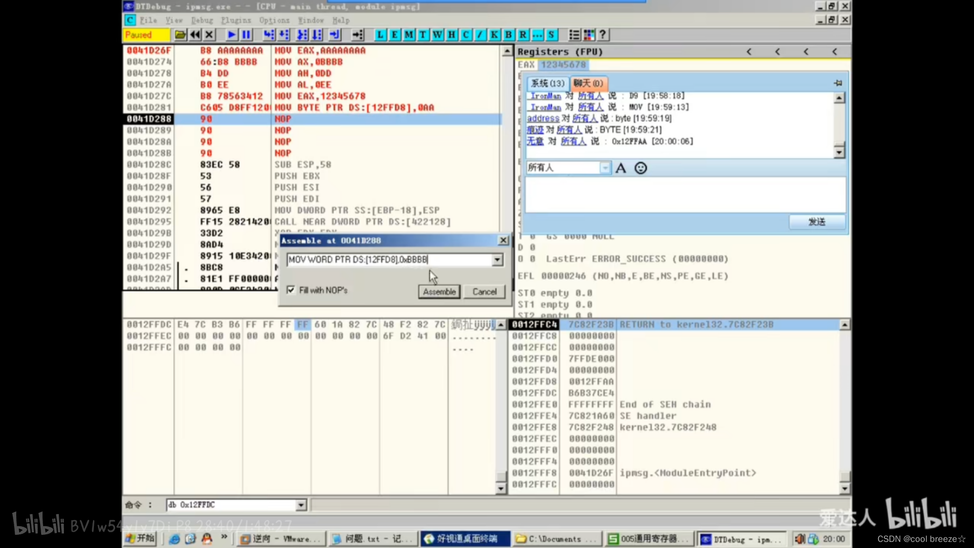The image size is (974, 548).
Task: Show Log window with the L button
Action: pyautogui.click(x=380, y=35)
